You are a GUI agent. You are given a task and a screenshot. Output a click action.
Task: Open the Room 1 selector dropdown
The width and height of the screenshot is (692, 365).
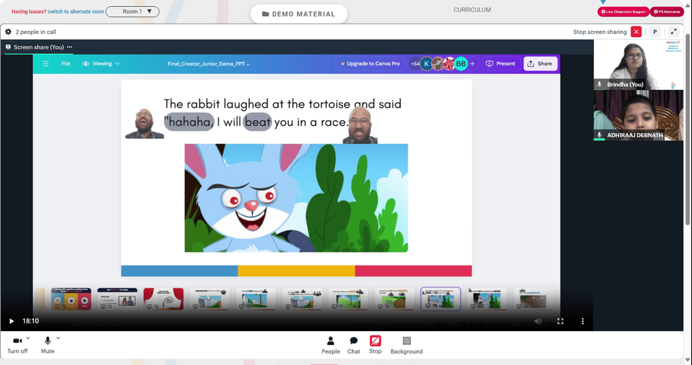click(x=132, y=12)
